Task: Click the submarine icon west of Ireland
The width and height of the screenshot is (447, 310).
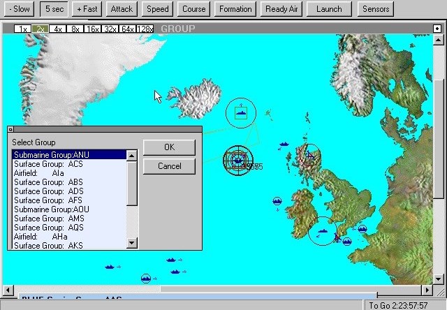Action: tap(277, 201)
